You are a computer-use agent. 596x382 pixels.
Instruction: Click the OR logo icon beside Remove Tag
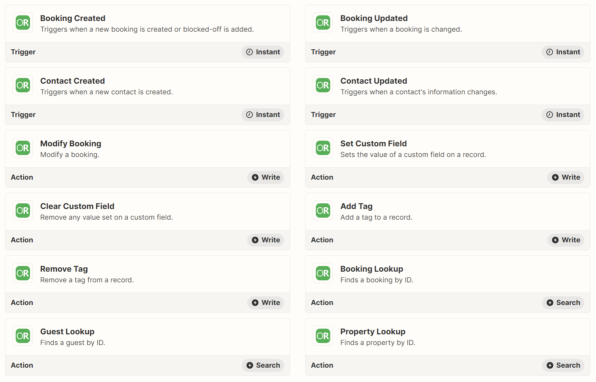pyautogui.click(x=23, y=273)
